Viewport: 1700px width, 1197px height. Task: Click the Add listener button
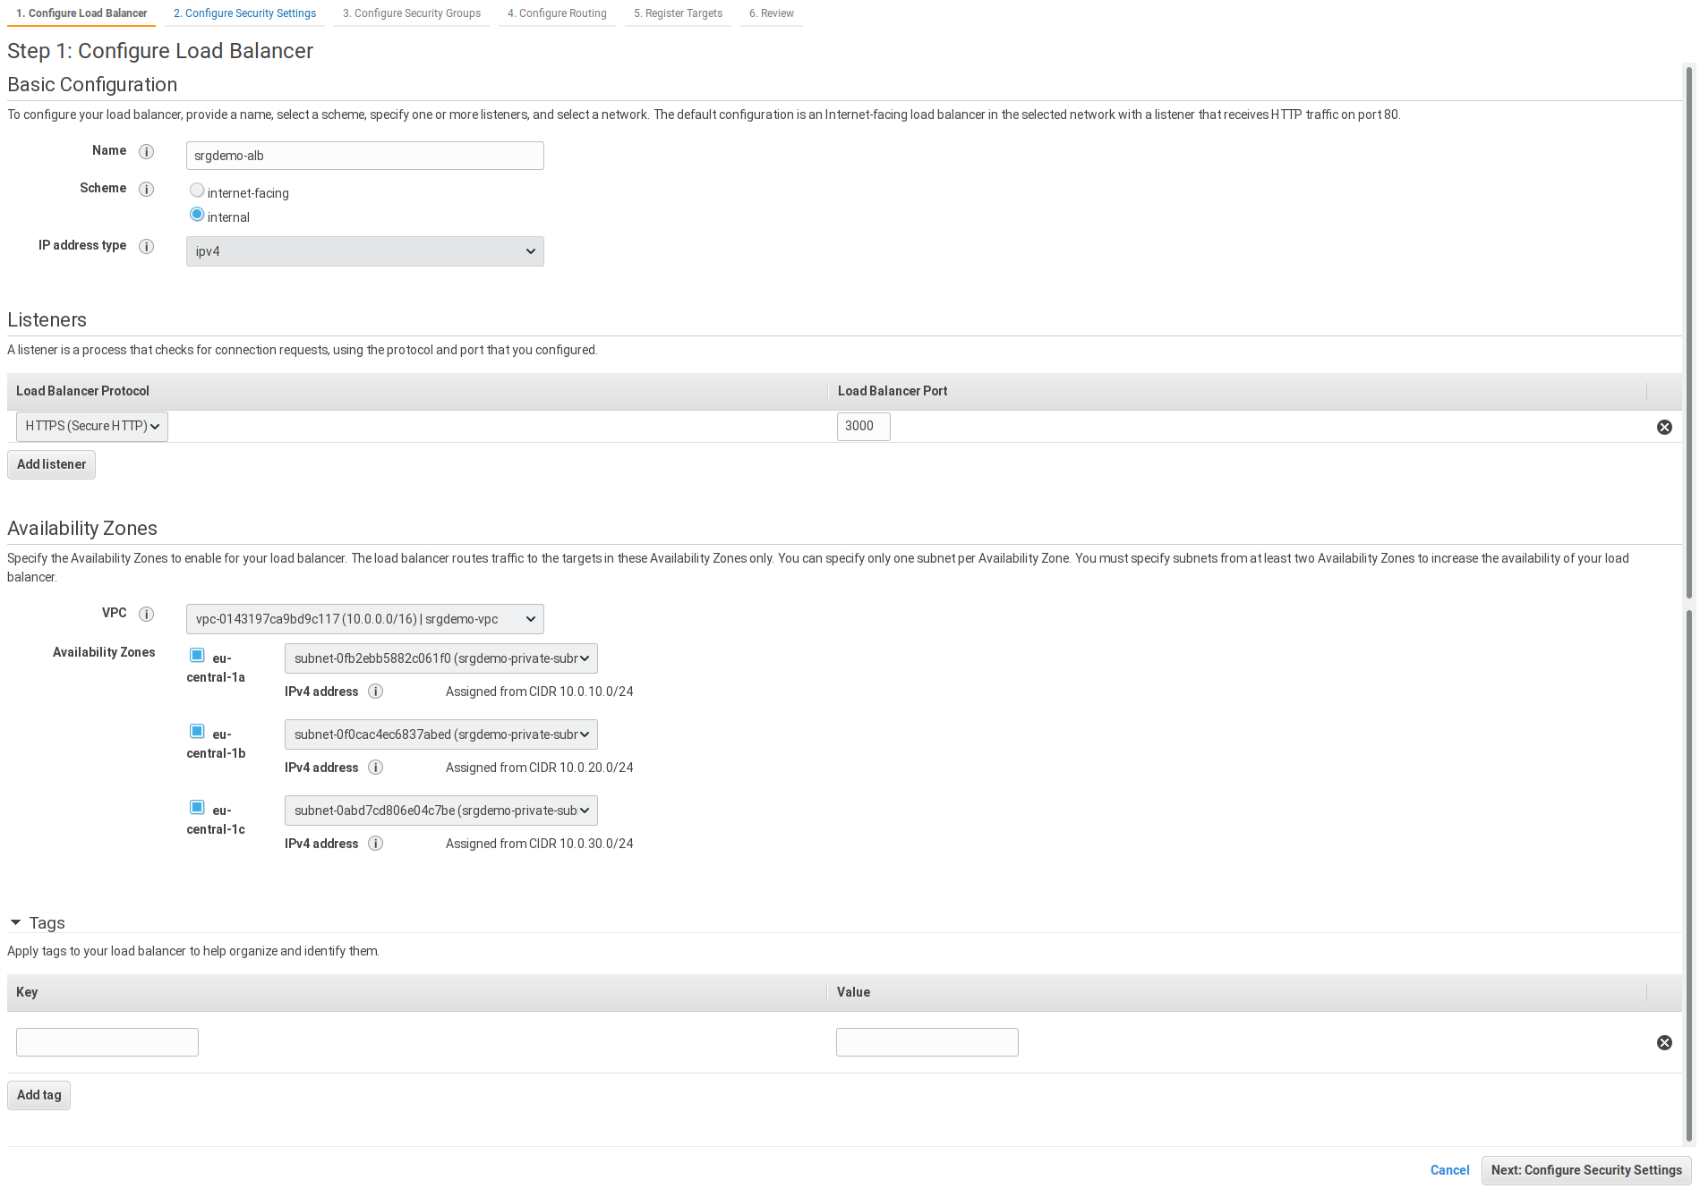point(51,465)
